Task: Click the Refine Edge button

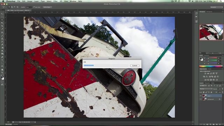Action: click(47, 7)
